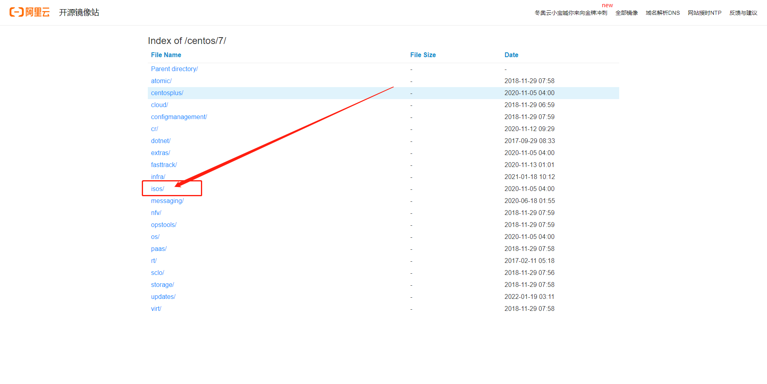Image resolution: width=767 pixels, height=384 pixels.
Task: Open the infra/ directory
Action: point(158,177)
